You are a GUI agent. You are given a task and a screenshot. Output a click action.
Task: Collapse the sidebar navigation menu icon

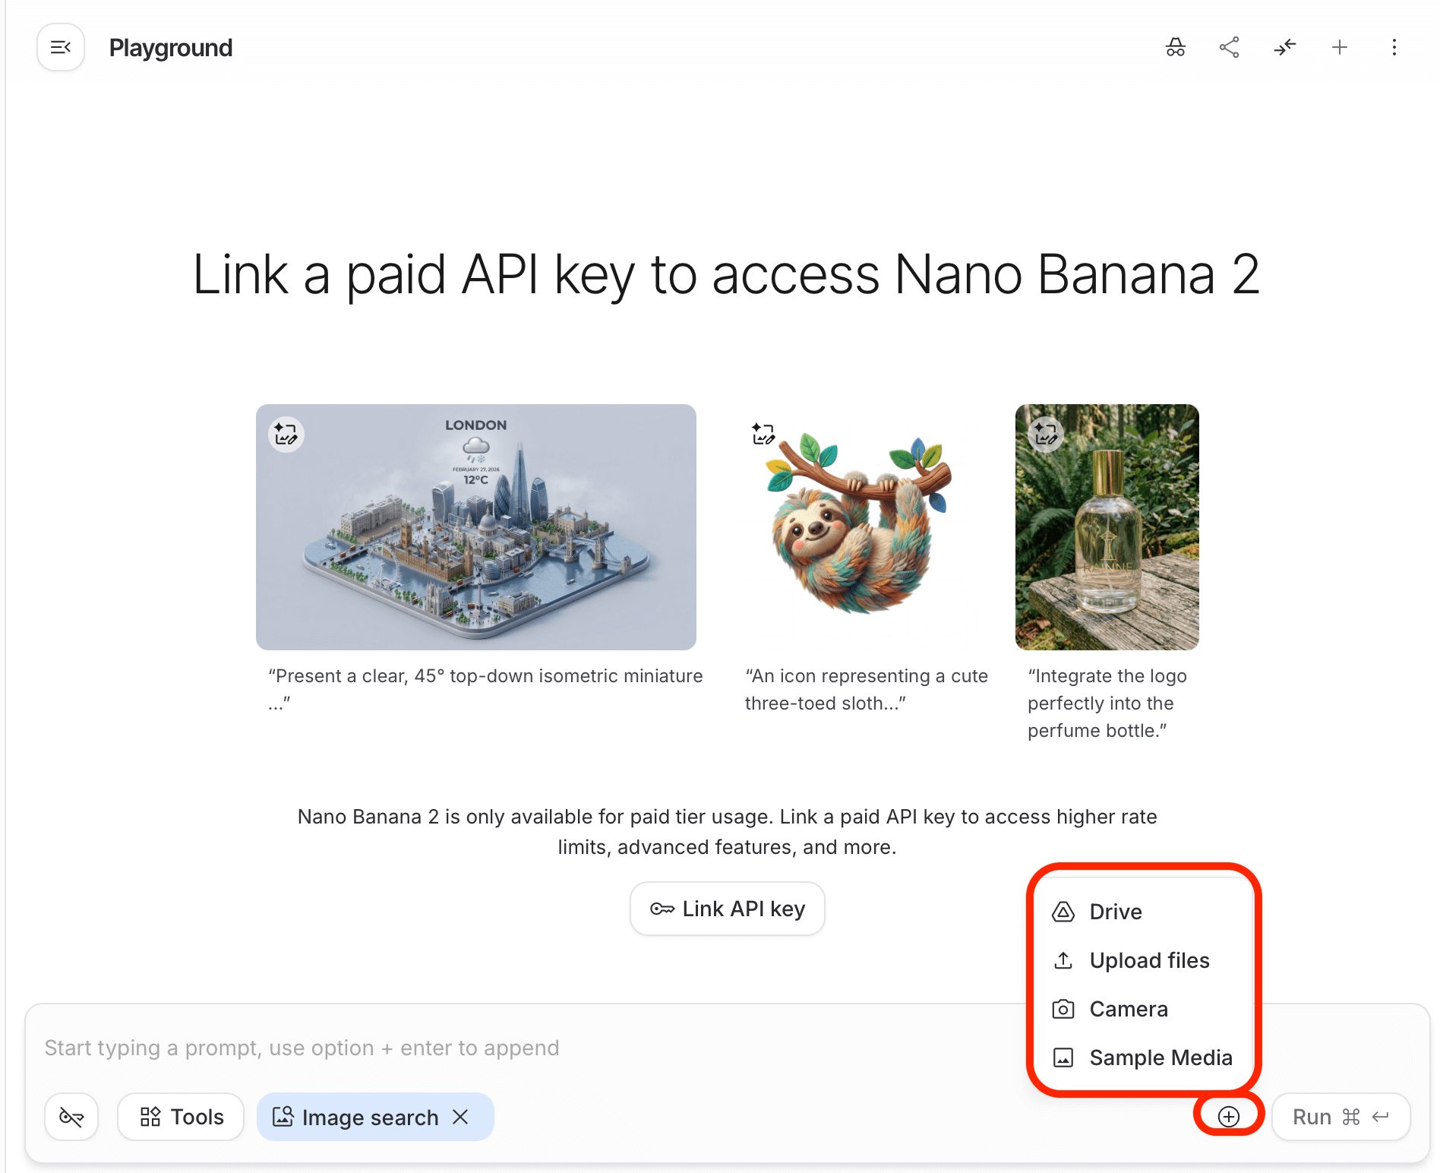pyautogui.click(x=61, y=48)
